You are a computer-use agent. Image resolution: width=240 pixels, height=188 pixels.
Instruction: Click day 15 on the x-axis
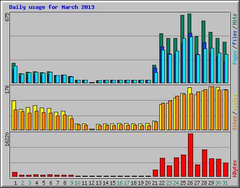(112, 183)
